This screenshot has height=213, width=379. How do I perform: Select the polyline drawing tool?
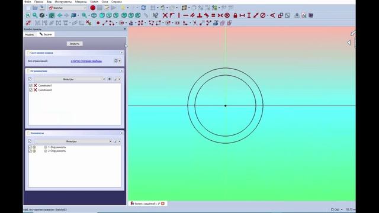(152, 23)
